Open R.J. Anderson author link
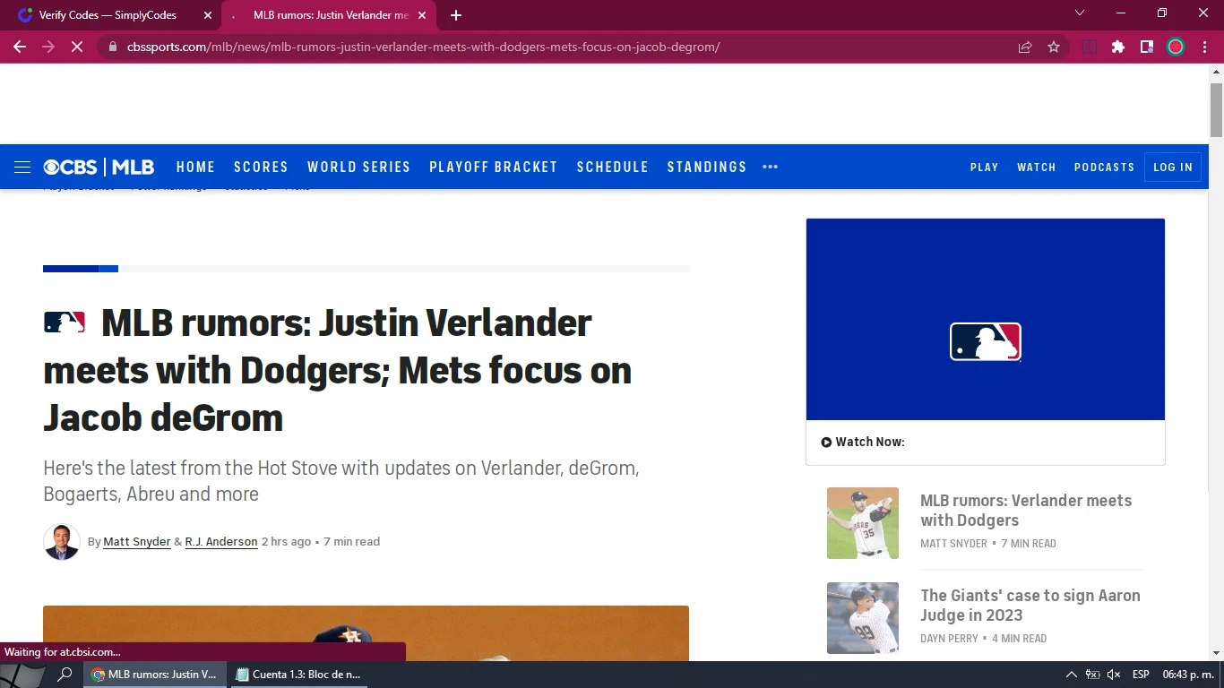This screenshot has width=1224, height=688. [x=221, y=542]
